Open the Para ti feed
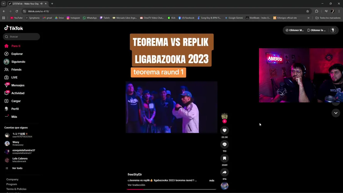Image resolution: width=343 pixels, height=193 pixels. click(x=12, y=46)
